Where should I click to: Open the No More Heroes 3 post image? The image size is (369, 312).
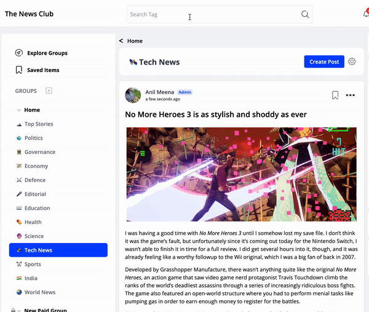click(x=242, y=174)
